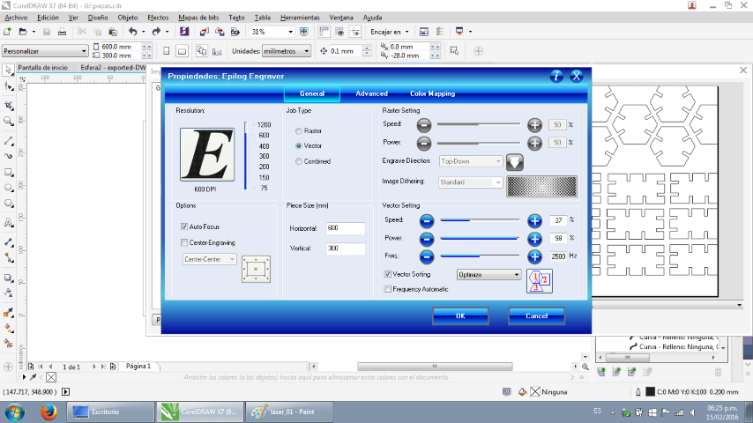This screenshot has width=753, height=423.
Task: Select the Crop tool
Action: [8, 105]
